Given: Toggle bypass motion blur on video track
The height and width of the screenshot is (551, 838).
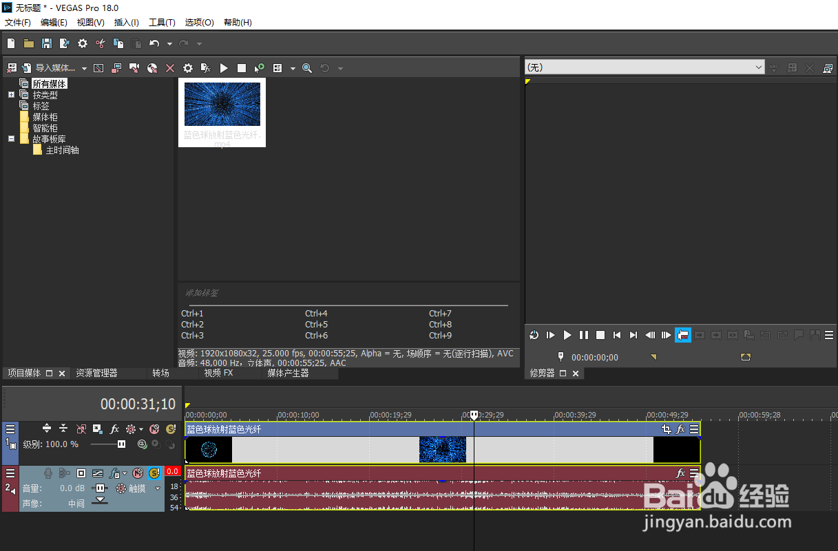Looking at the screenshot, I should click(x=81, y=429).
